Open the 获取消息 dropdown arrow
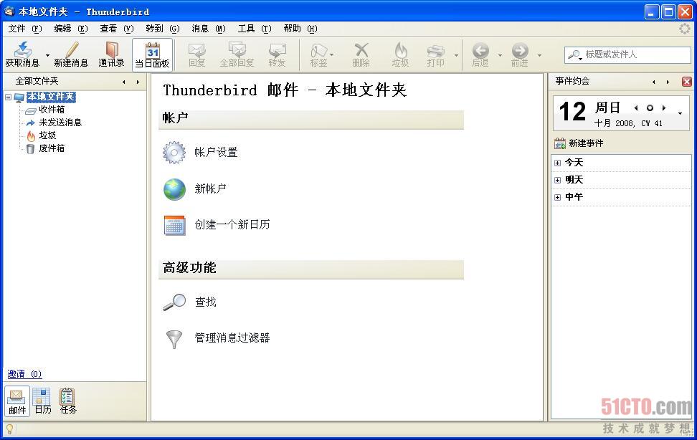The height and width of the screenshot is (440, 697). click(47, 55)
